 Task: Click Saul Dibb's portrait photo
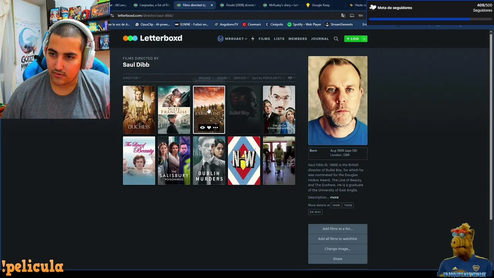click(x=338, y=100)
